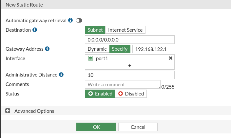
Task: Click the Administrative Distance info icon
Action: 61,75
